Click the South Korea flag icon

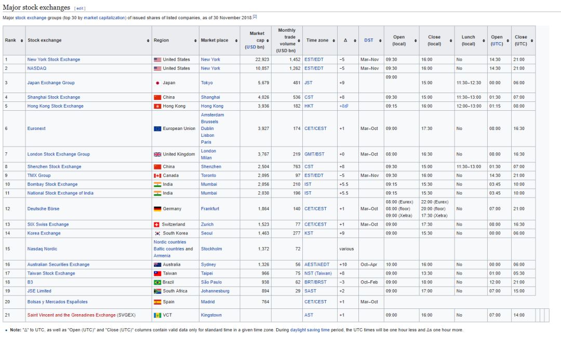[x=157, y=234]
